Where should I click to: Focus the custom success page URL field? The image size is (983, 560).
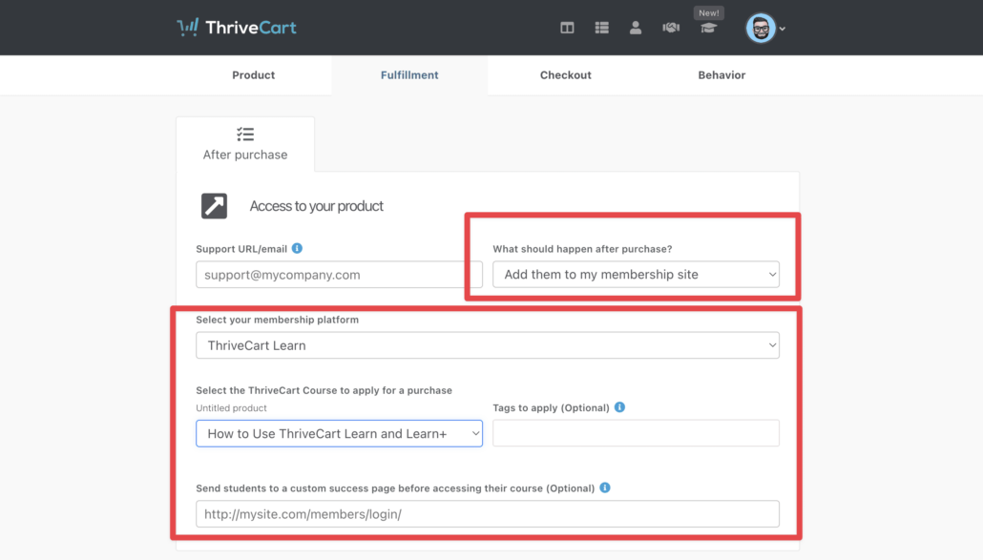pos(487,513)
